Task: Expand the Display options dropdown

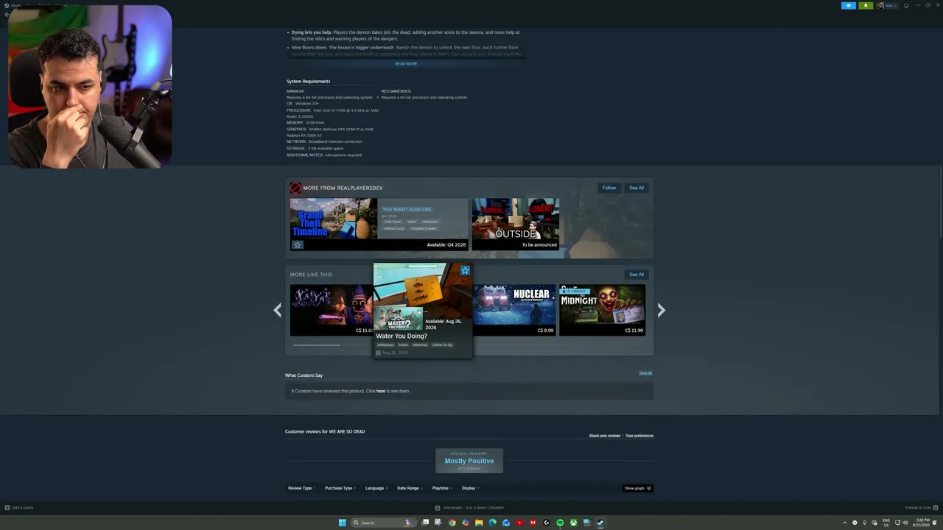Action: [470, 488]
